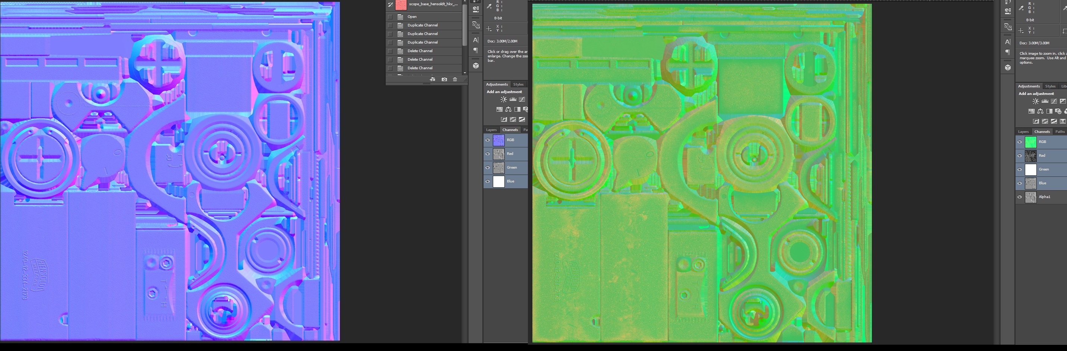The width and height of the screenshot is (1067, 351).
Task: Switch to Styles tab in purple map window
Action: (518, 84)
